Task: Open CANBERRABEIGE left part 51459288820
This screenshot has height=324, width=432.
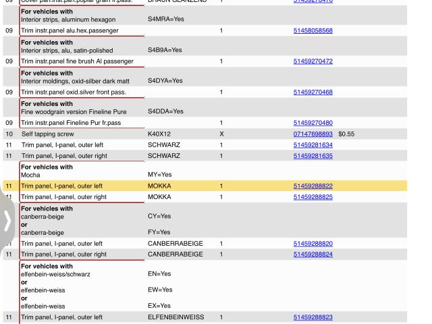Action: [x=313, y=244]
